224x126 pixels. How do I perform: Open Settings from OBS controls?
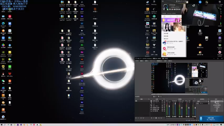tap(217, 109)
